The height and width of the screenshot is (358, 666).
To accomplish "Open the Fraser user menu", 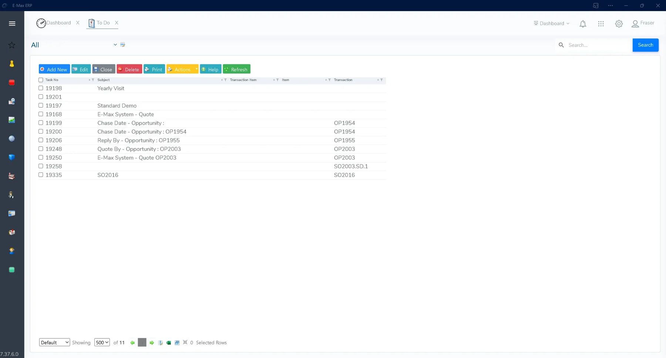I will (x=643, y=23).
